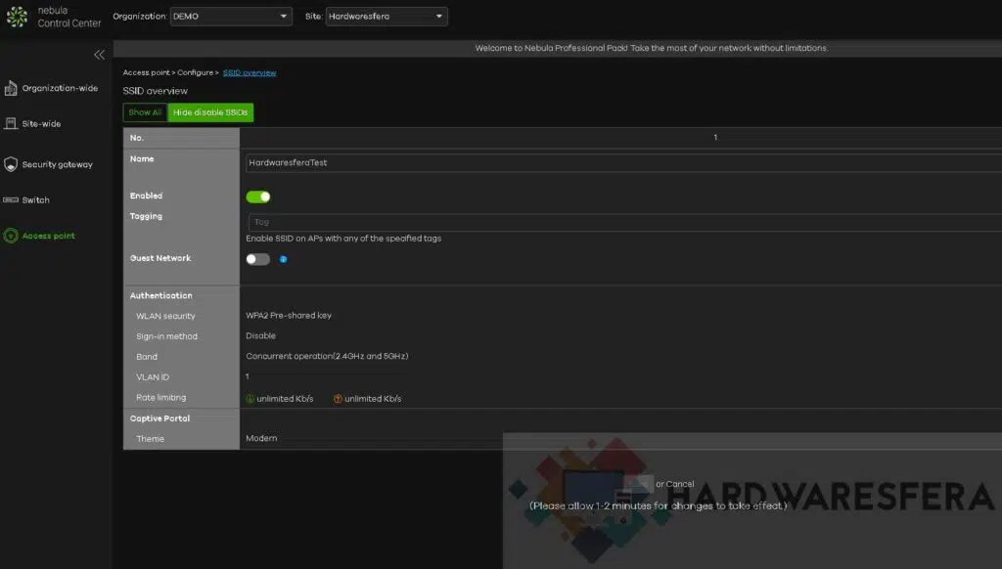The height and width of the screenshot is (569, 1002).
Task: Click the Tag input field
Action: coord(625,222)
